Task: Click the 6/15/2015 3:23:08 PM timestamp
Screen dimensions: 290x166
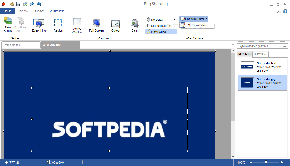Action: (x=269, y=83)
